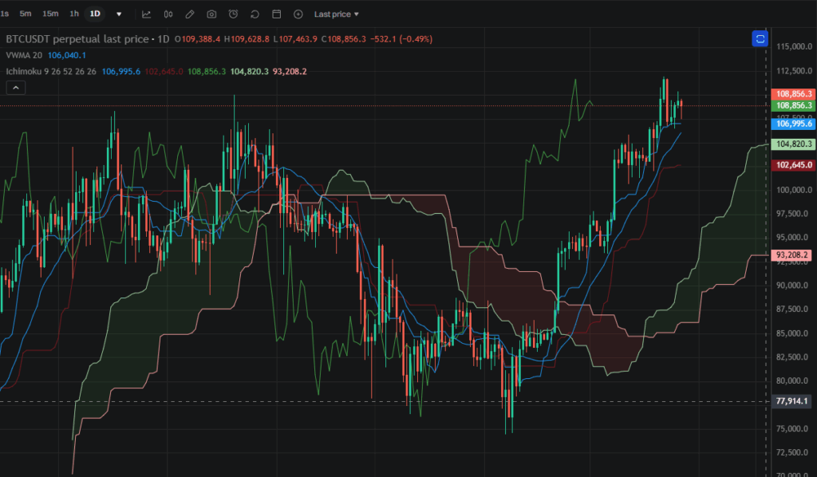Switch to the 15m timeframe
The image size is (817, 477).
(49, 14)
